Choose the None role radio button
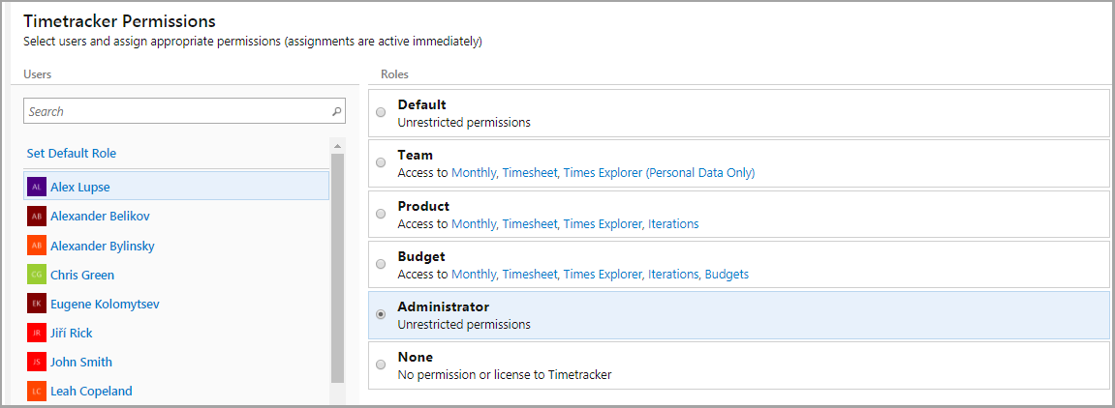The width and height of the screenshot is (1115, 408). 381,364
